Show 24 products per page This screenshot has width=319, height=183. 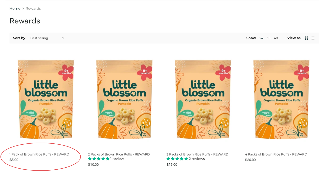click(261, 38)
